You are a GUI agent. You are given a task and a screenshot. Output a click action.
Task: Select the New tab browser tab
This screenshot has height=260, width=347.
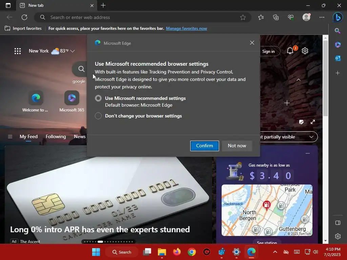(57, 5)
